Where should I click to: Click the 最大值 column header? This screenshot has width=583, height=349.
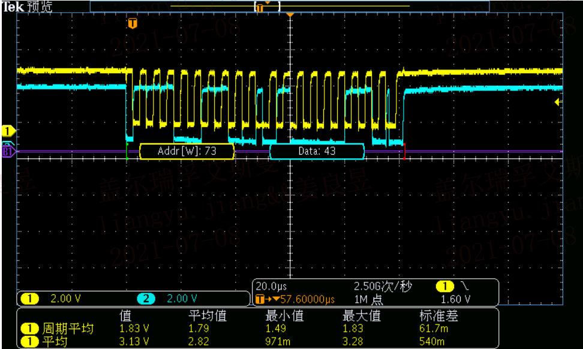pos(362,316)
